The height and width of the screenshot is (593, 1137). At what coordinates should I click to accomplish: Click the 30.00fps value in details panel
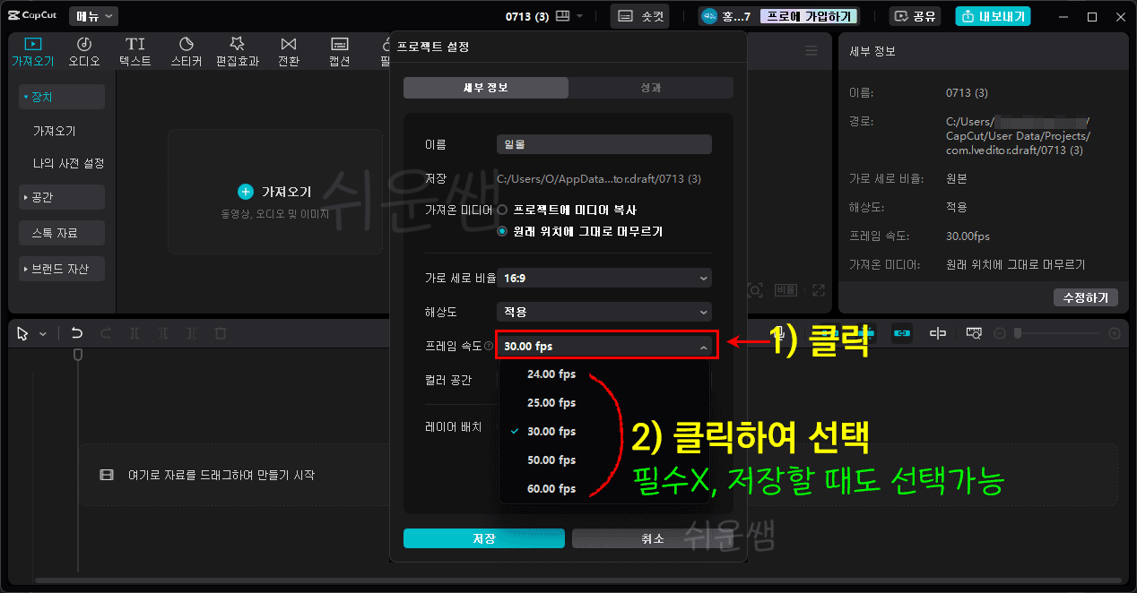968,236
